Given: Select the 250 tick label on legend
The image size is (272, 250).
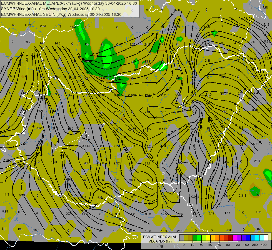Looking at the screenshot, I should point(255,245).
